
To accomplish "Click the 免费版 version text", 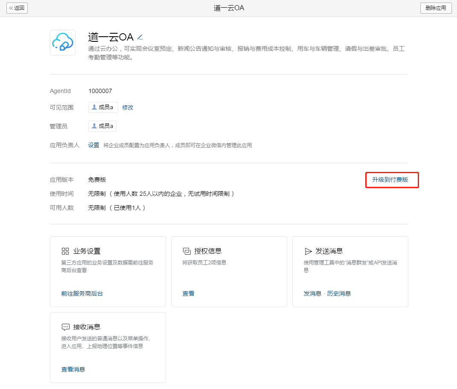I will [x=97, y=180].
